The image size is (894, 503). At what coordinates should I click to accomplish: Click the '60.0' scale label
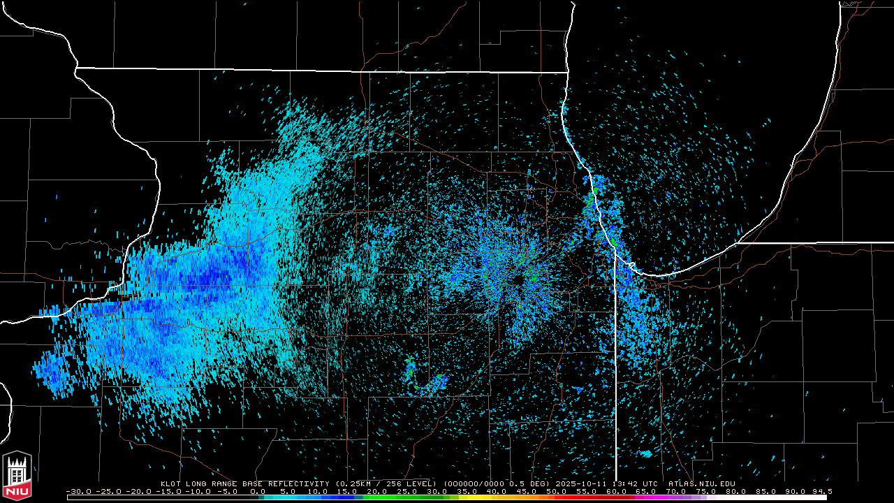pos(617,491)
